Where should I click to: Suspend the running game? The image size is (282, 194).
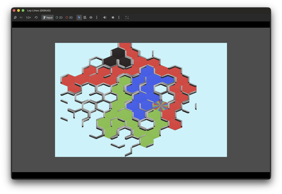point(15,18)
